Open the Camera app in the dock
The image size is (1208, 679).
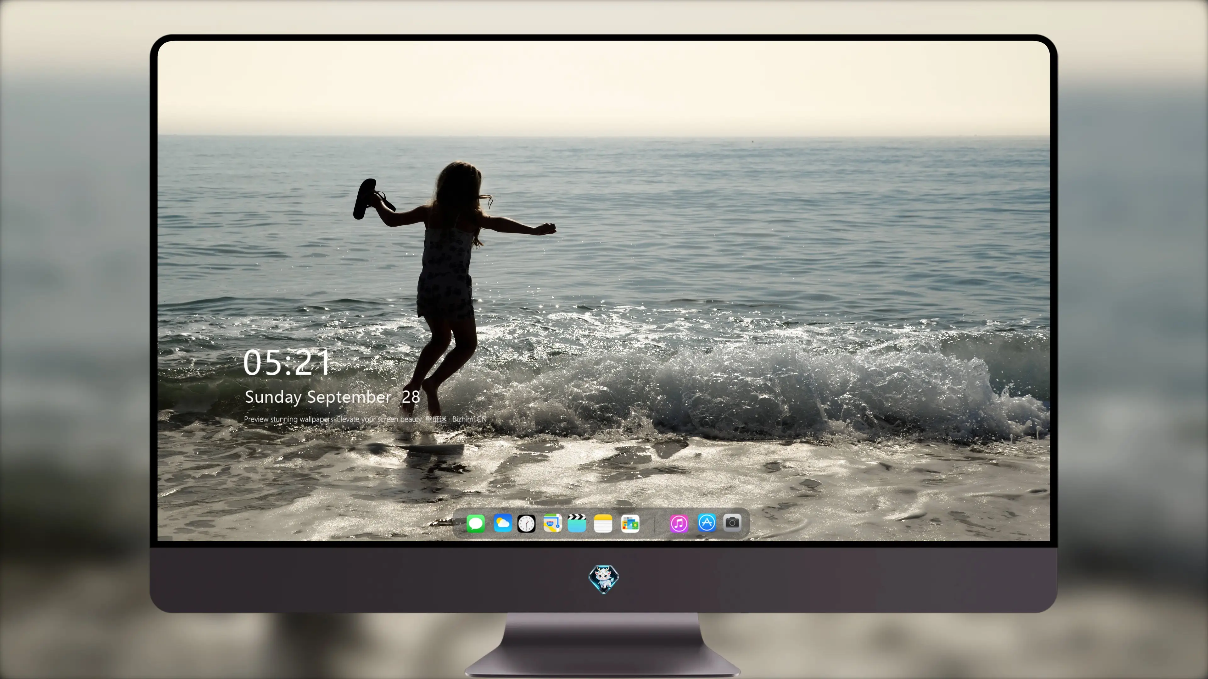[x=732, y=522]
